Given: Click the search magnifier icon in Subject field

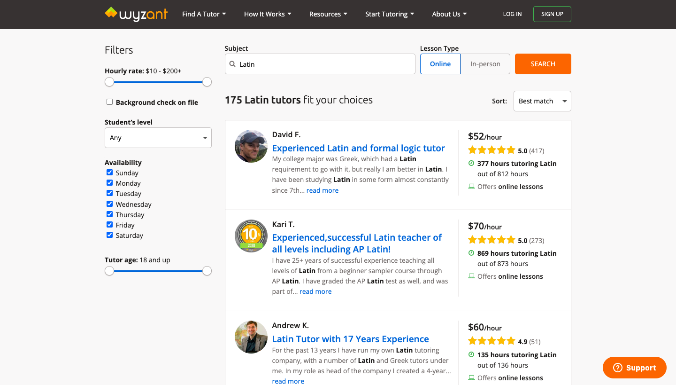Looking at the screenshot, I should [232, 64].
